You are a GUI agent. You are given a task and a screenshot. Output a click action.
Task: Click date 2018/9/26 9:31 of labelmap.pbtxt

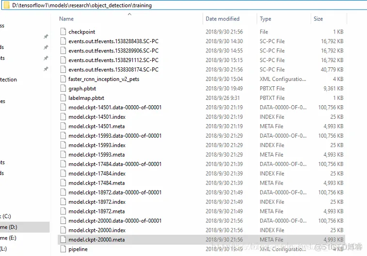223,98
